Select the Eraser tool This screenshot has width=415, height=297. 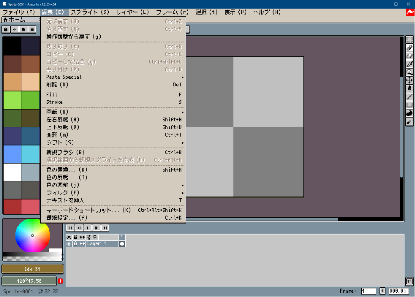409,56
